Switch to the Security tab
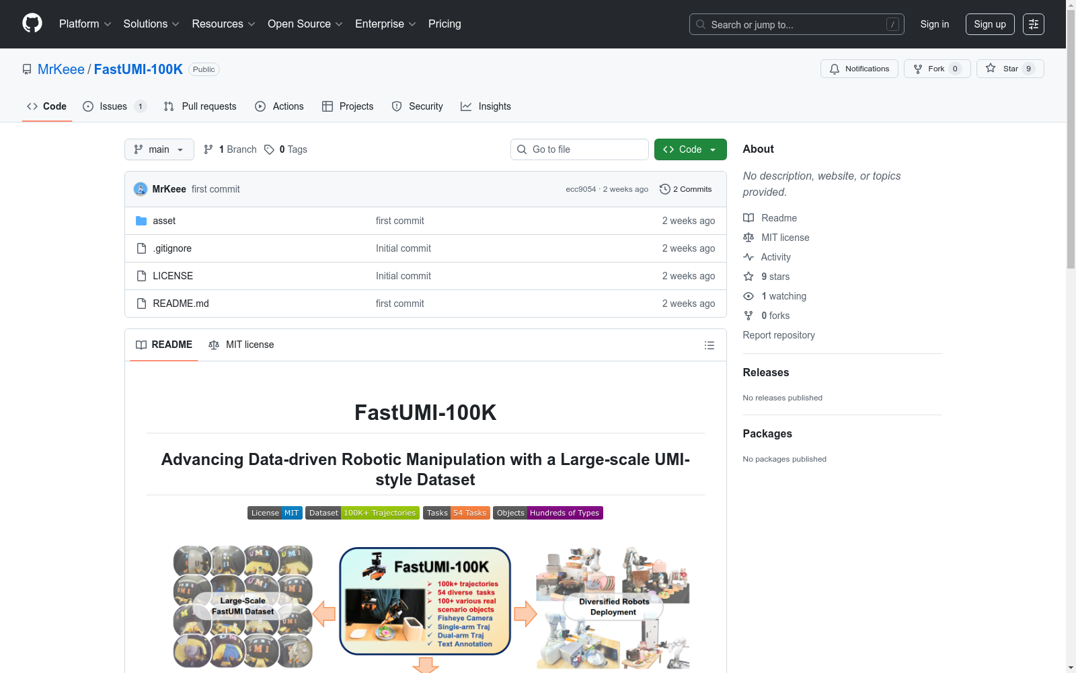 click(x=418, y=106)
